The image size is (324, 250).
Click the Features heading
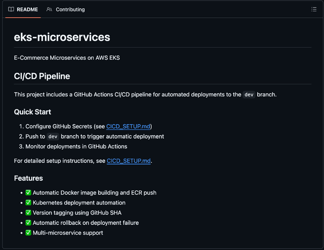28,178
